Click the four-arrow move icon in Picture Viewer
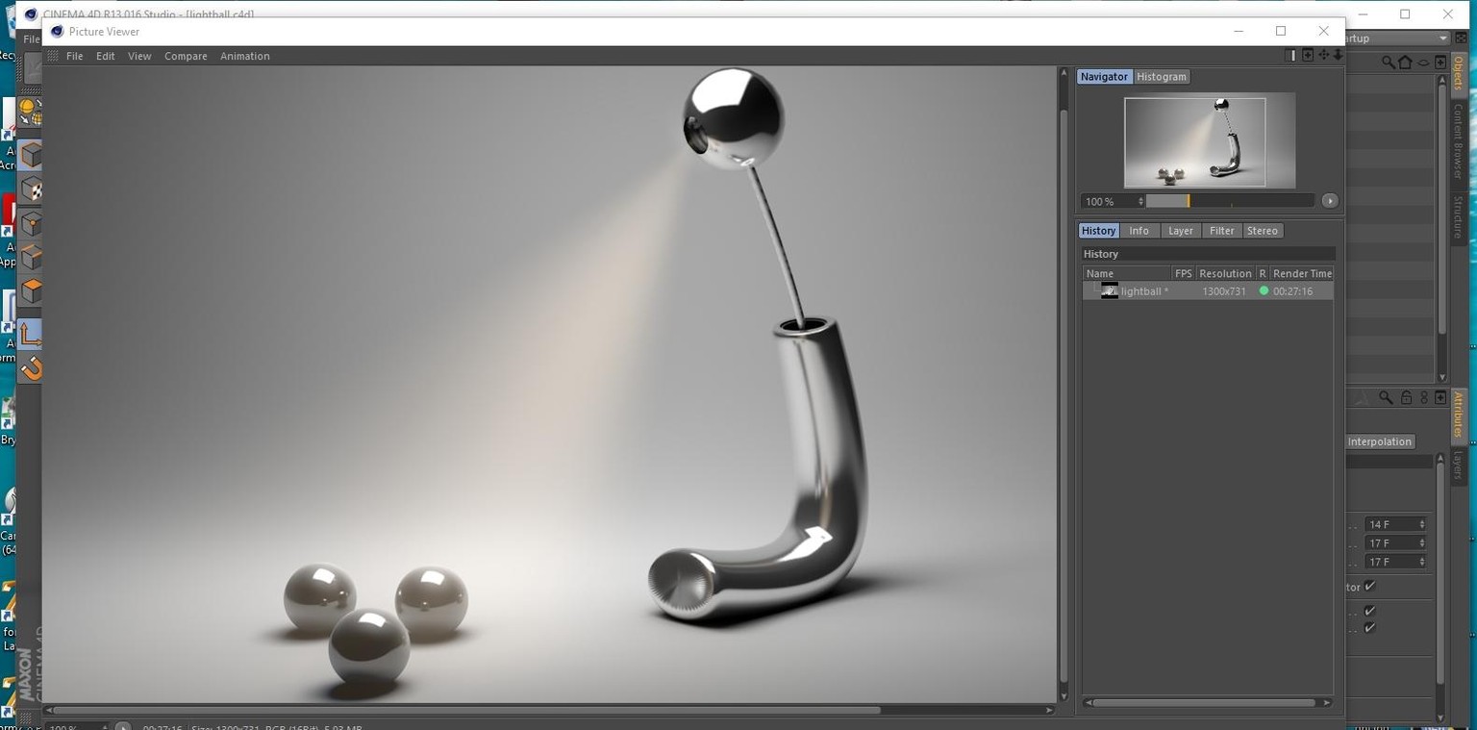1477x730 pixels. [x=1323, y=56]
